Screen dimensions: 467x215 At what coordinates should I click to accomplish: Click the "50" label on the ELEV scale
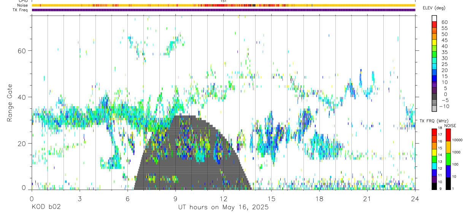444,34
